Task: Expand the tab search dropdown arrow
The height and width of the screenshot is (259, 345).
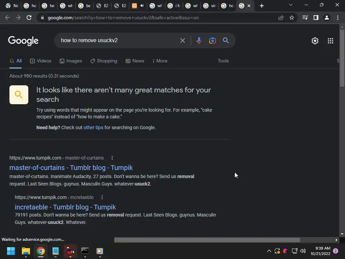Action: pos(291,5)
